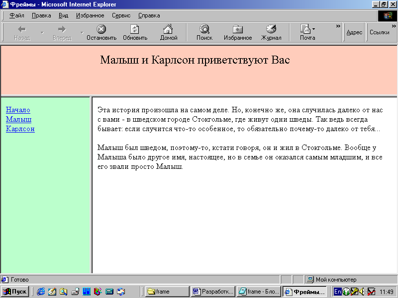This screenshot has width=398, height=298.
Task: Click the blue double-panel quick launch icon
Action: point(86,292)
